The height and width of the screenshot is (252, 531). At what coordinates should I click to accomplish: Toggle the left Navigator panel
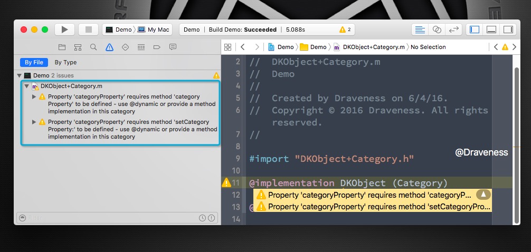coord(475,30)
